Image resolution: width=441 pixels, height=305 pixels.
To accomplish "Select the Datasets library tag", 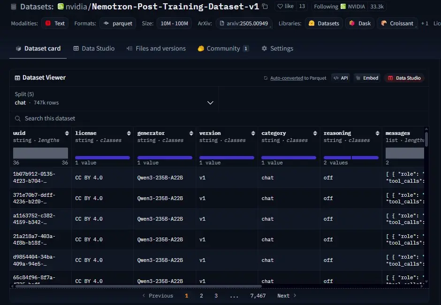I will 324,23.
